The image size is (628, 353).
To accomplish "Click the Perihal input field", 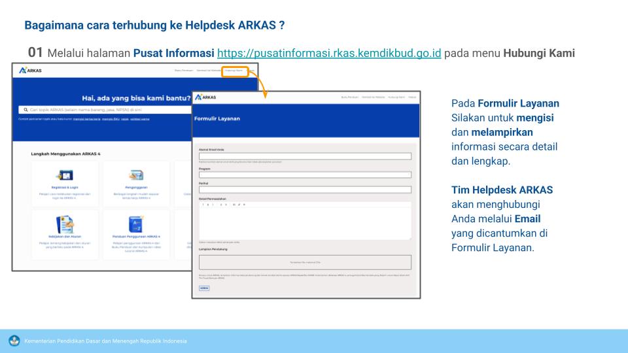I will (x=305, y=190).
